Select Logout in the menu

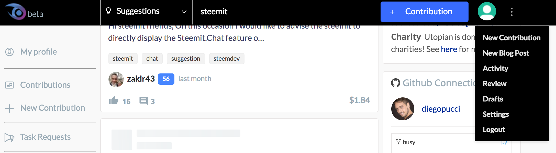click(494, 130)
